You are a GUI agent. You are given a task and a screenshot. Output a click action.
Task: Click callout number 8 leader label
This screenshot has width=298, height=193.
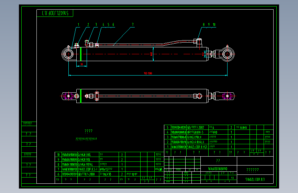(203, 24)
